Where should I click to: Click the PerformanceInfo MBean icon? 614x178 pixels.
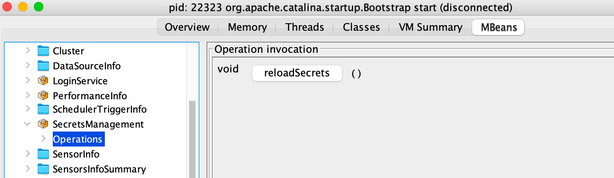pos(43,95)
